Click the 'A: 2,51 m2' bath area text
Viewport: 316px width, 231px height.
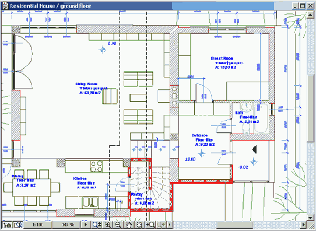click(x=249, y=122)
